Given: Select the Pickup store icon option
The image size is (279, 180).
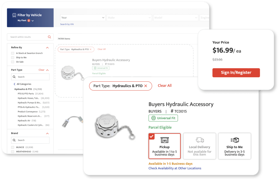Looking at the screenshot, I should point(165,140).
